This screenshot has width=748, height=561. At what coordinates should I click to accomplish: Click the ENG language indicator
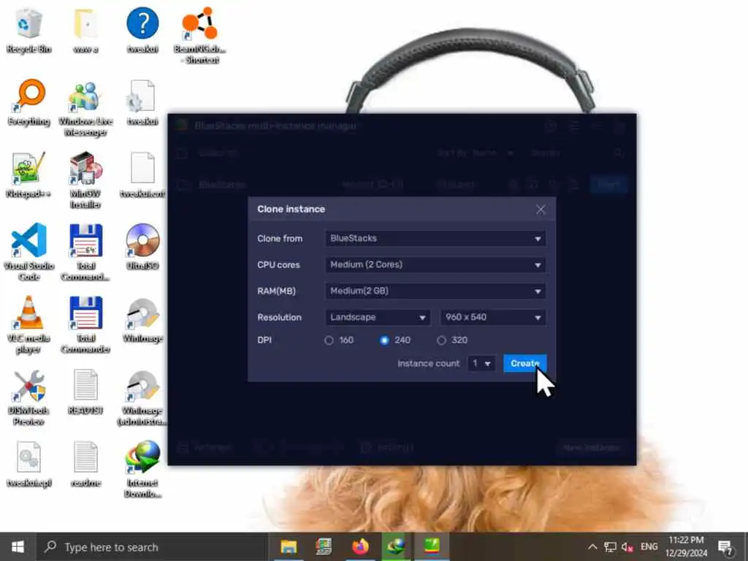tap(649, 546)
